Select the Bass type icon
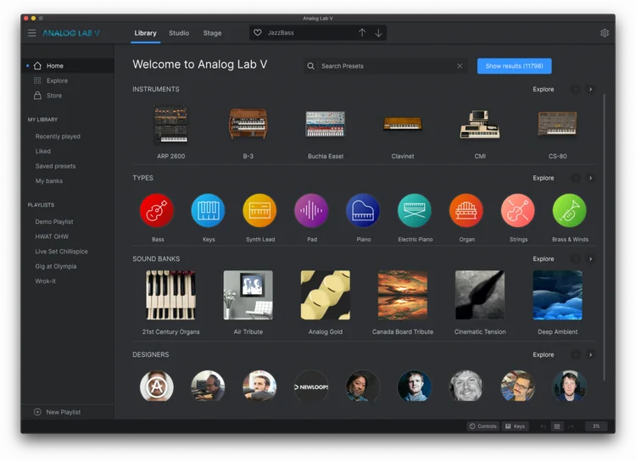The width and height of the screenshot is (636, 461). tap(157, 211)
